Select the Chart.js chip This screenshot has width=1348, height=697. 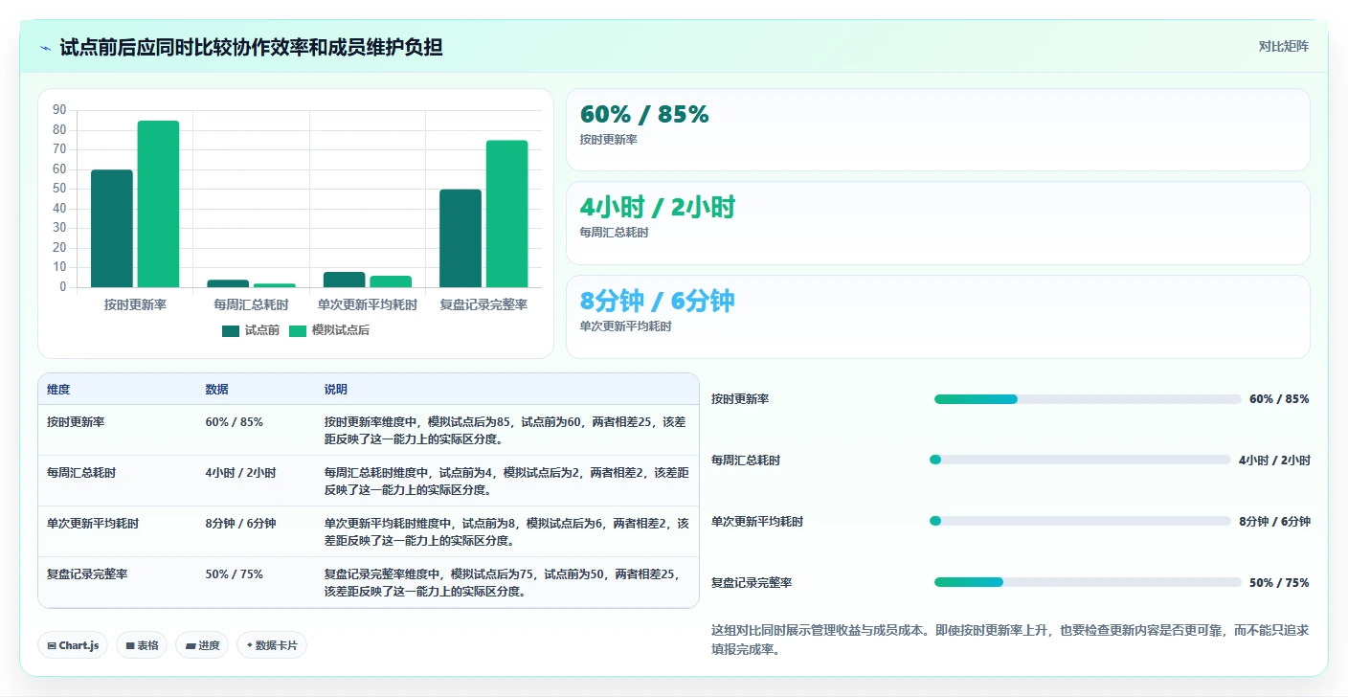tap(74, 645)
